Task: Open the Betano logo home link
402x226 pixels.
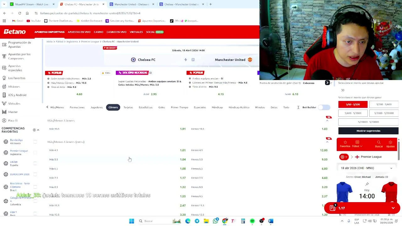Action: point(15,32)
